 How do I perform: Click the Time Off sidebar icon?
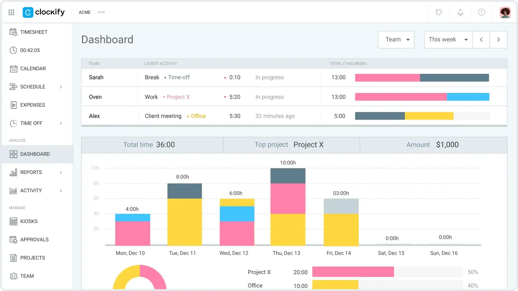click(x=13, y=123)
